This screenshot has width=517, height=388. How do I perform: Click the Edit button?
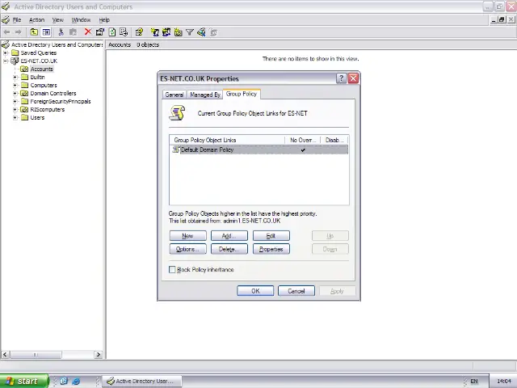click(271, 235)
